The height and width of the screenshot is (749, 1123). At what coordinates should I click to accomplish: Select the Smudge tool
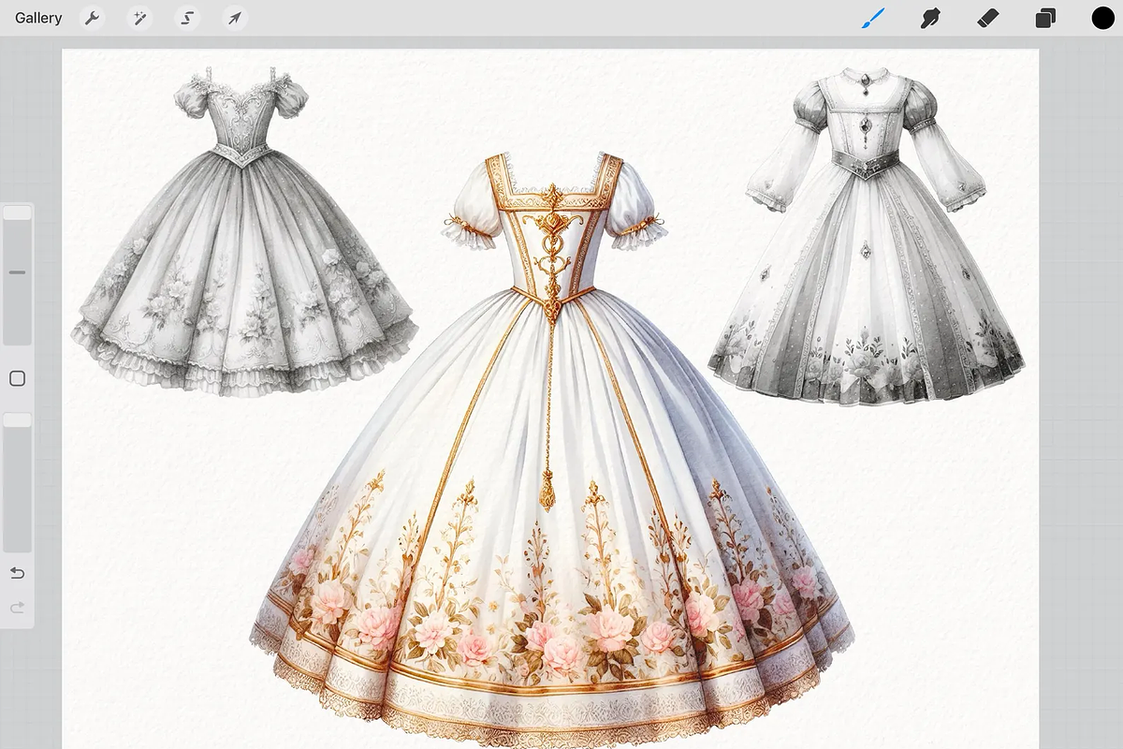930,18
